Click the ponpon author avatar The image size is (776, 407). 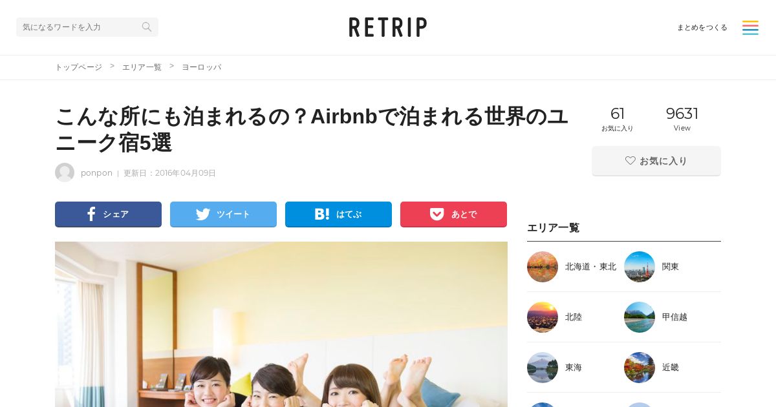tap(65, 172)
